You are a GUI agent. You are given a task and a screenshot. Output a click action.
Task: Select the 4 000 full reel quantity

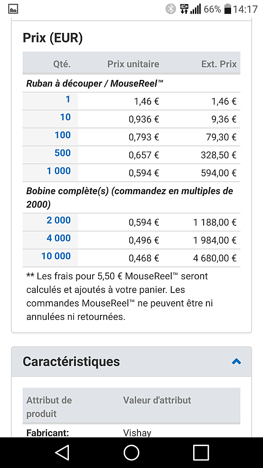click(59, 238)
